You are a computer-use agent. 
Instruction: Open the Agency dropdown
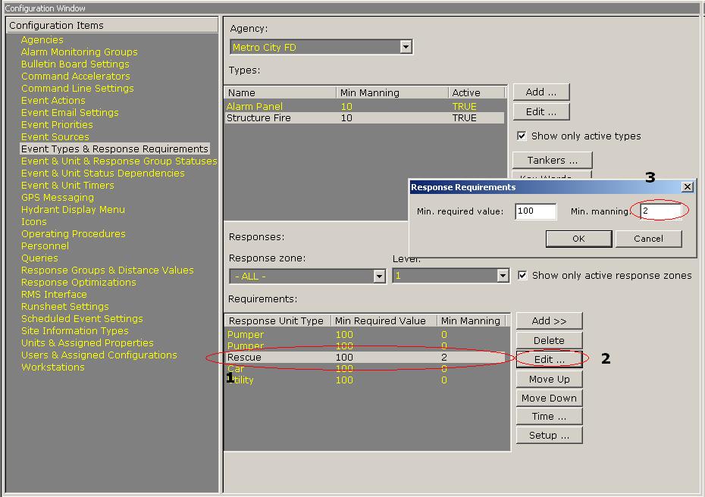click(406, 47)
